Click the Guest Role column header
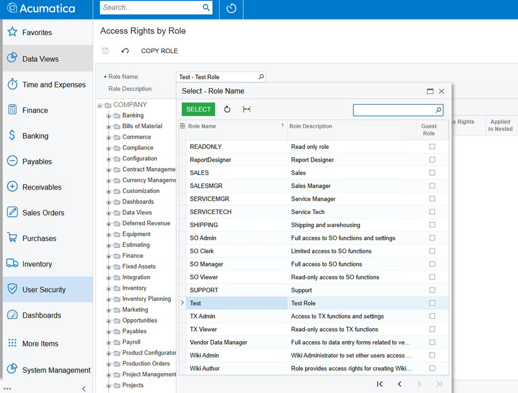Viewport: 518px width, 393px height. pos(429,130)
